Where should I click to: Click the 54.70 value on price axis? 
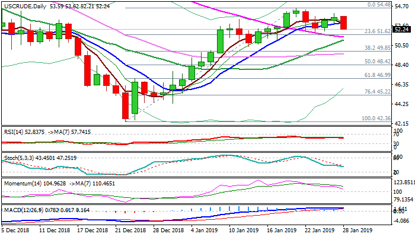403,5
